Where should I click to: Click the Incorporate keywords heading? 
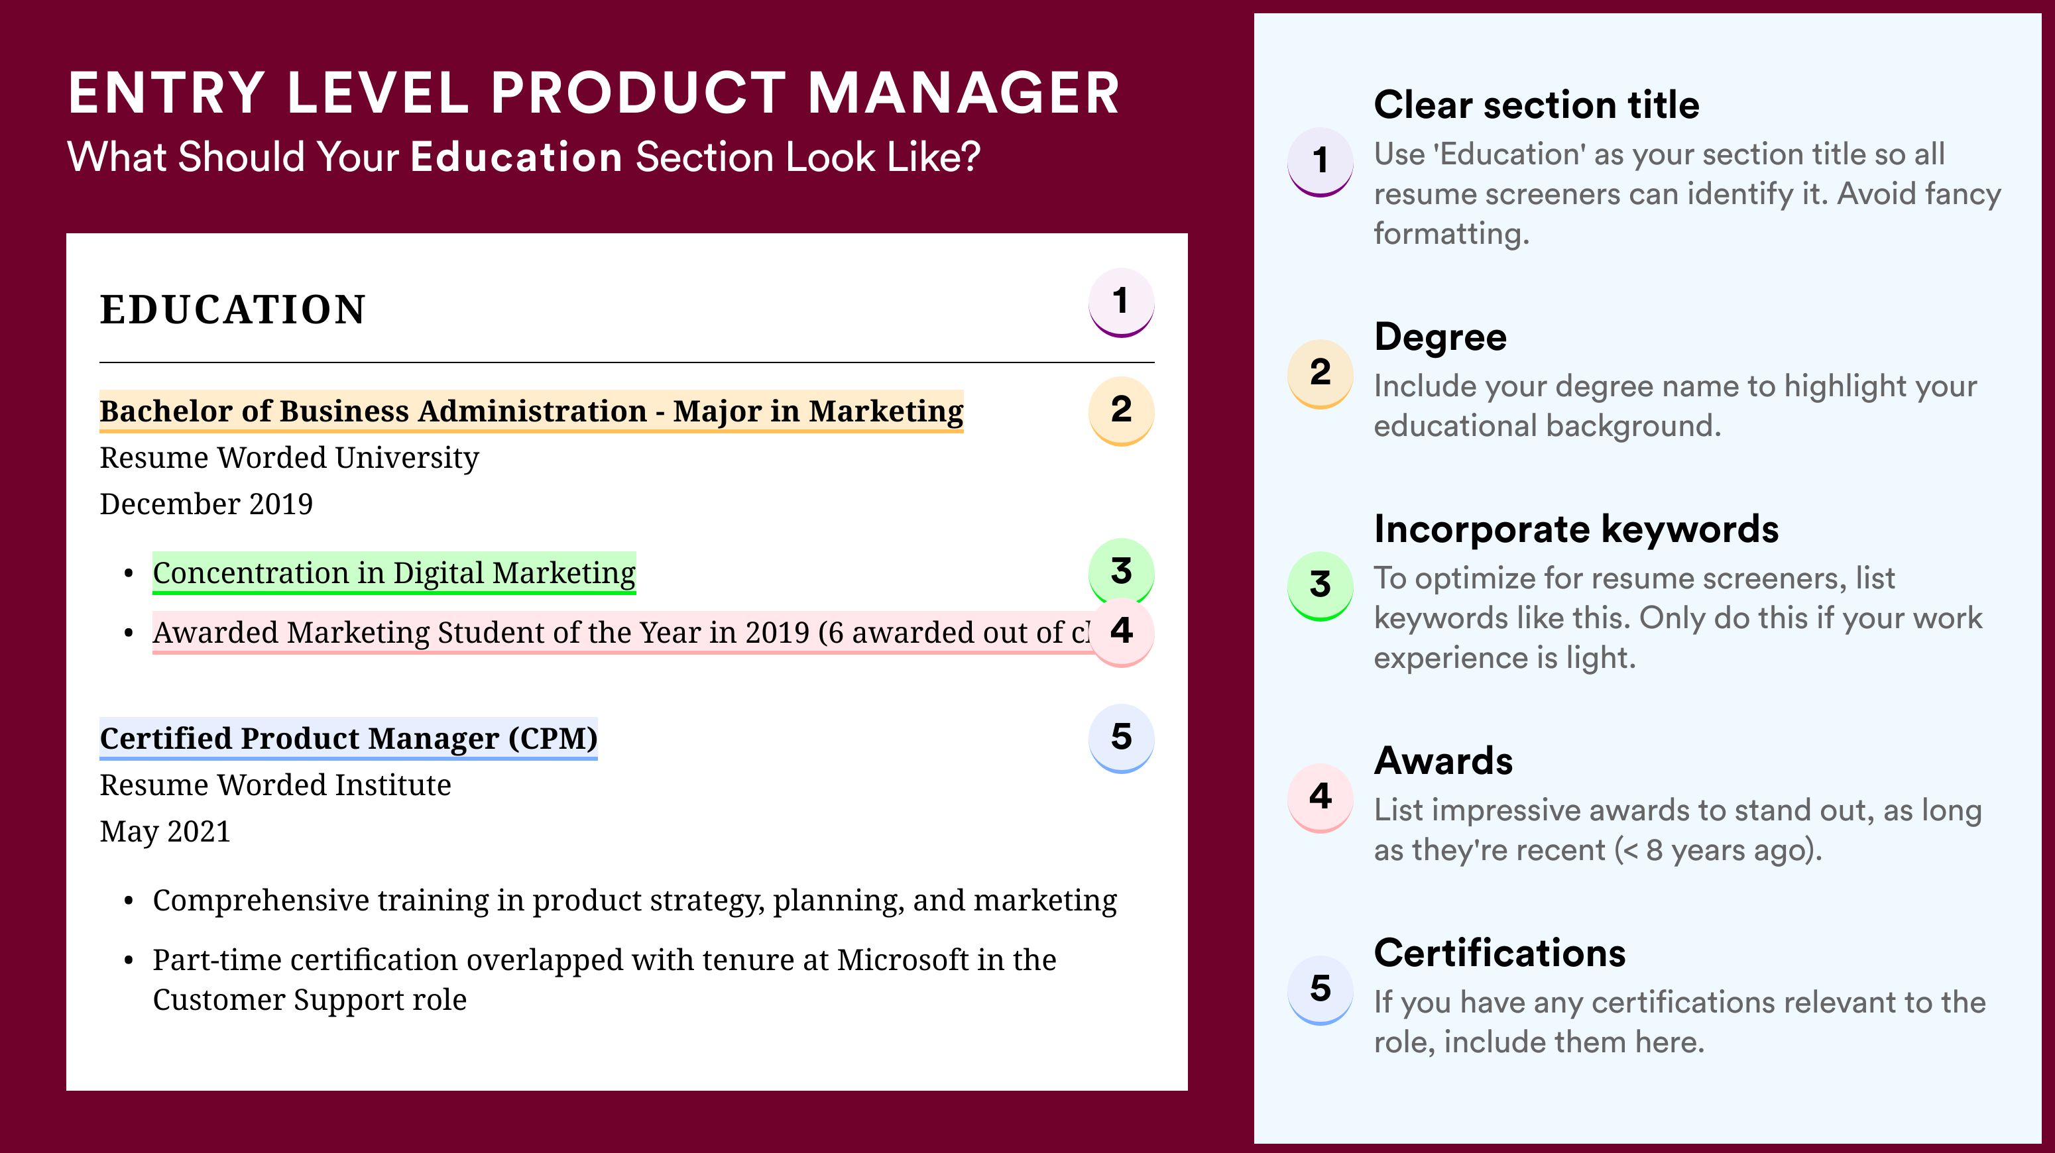click(x=1576, y=529)
